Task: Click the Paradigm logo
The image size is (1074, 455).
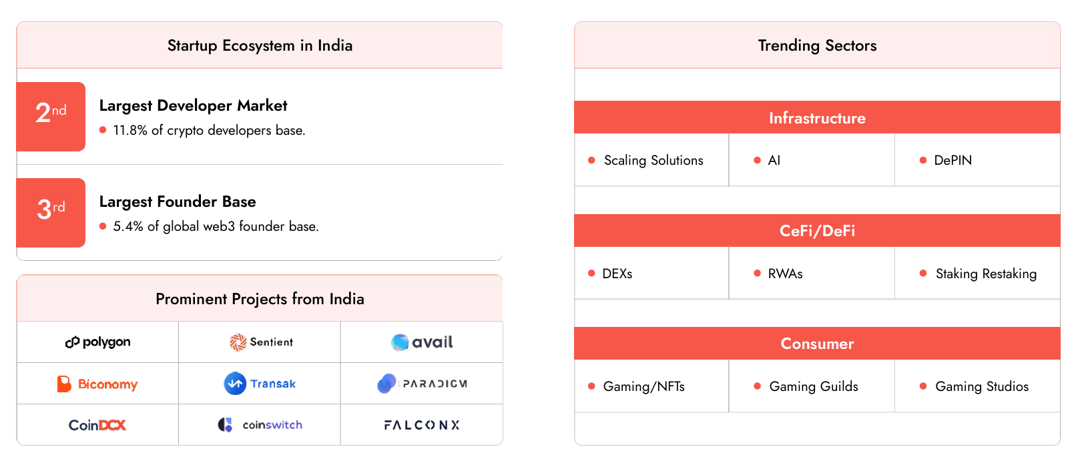Action: pyautogui.click(x=422, y=384)
